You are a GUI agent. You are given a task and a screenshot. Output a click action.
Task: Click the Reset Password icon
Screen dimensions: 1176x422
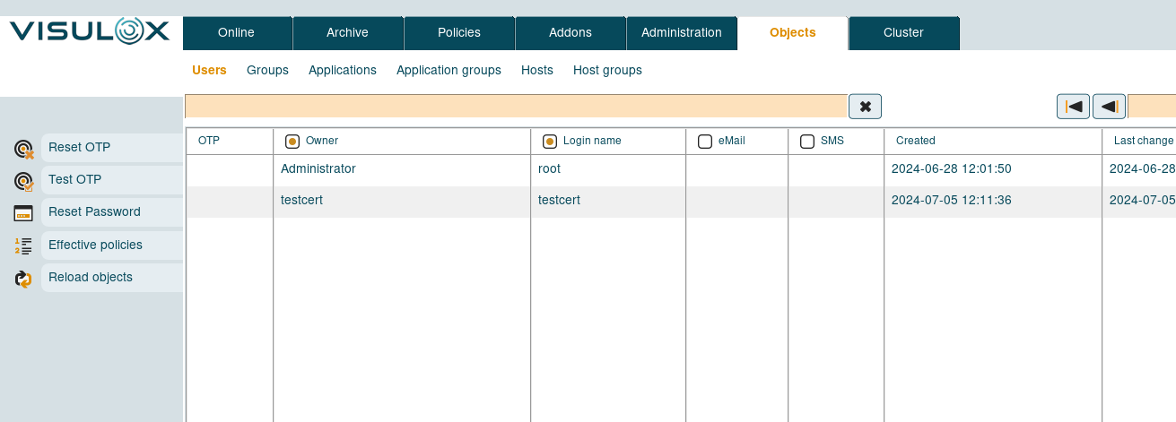(24, 213)
